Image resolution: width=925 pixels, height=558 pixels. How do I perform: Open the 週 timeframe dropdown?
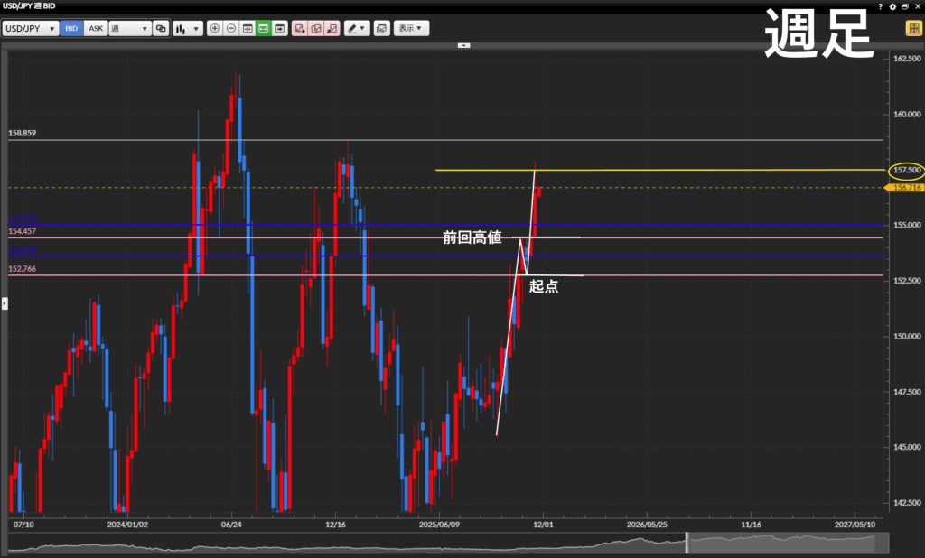pyautogui.click(x=129, y=28)
